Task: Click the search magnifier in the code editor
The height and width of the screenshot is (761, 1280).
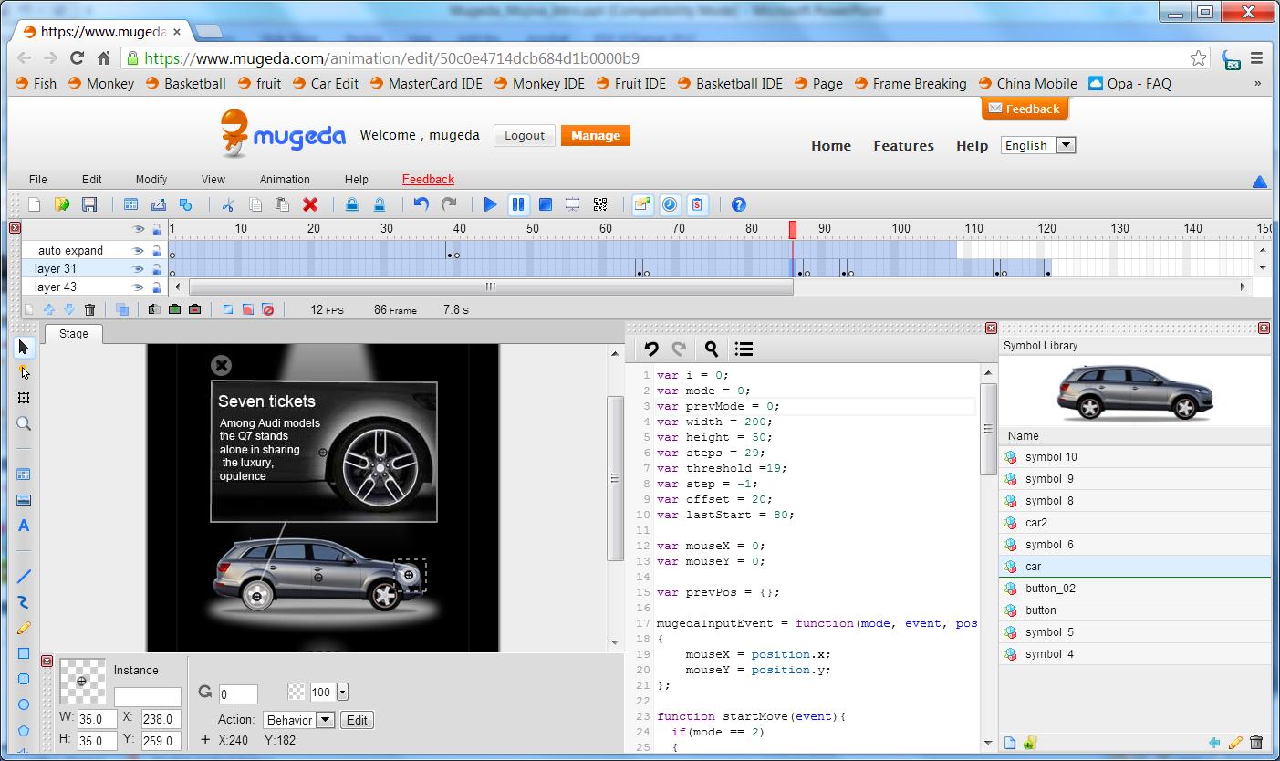Action: pyautogui.click(x=712, y=349)
